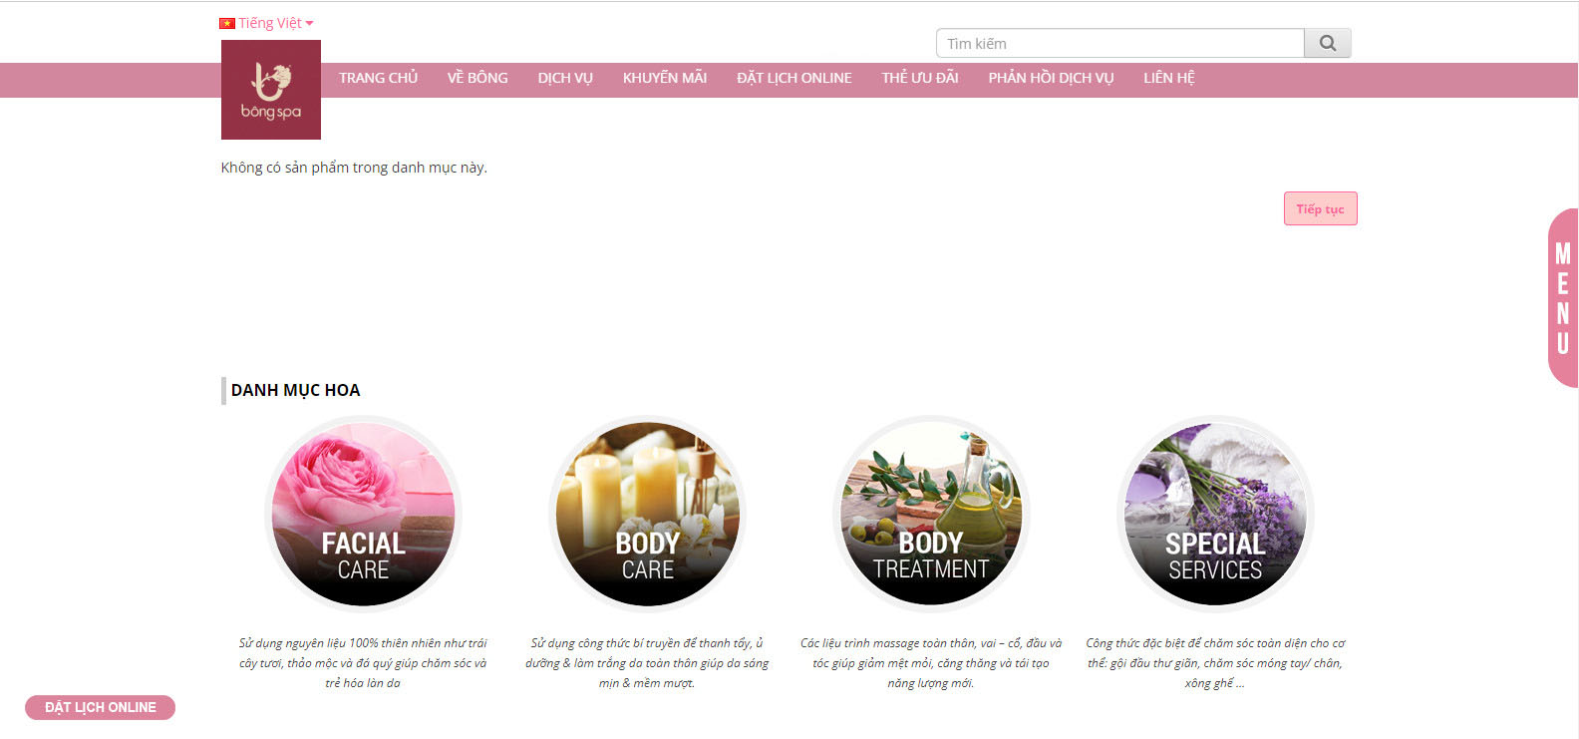Open the Body Care candles image

click(x=647, y=514)
